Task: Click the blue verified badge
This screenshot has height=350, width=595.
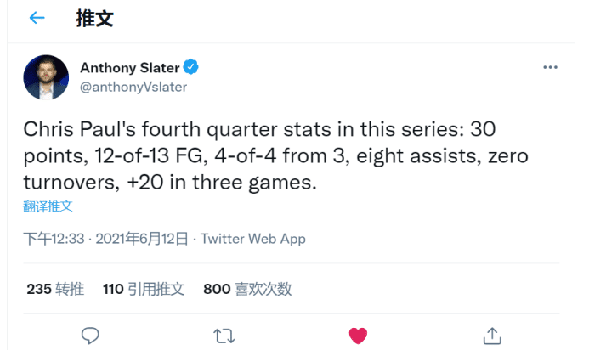Action: click(193, 67)
